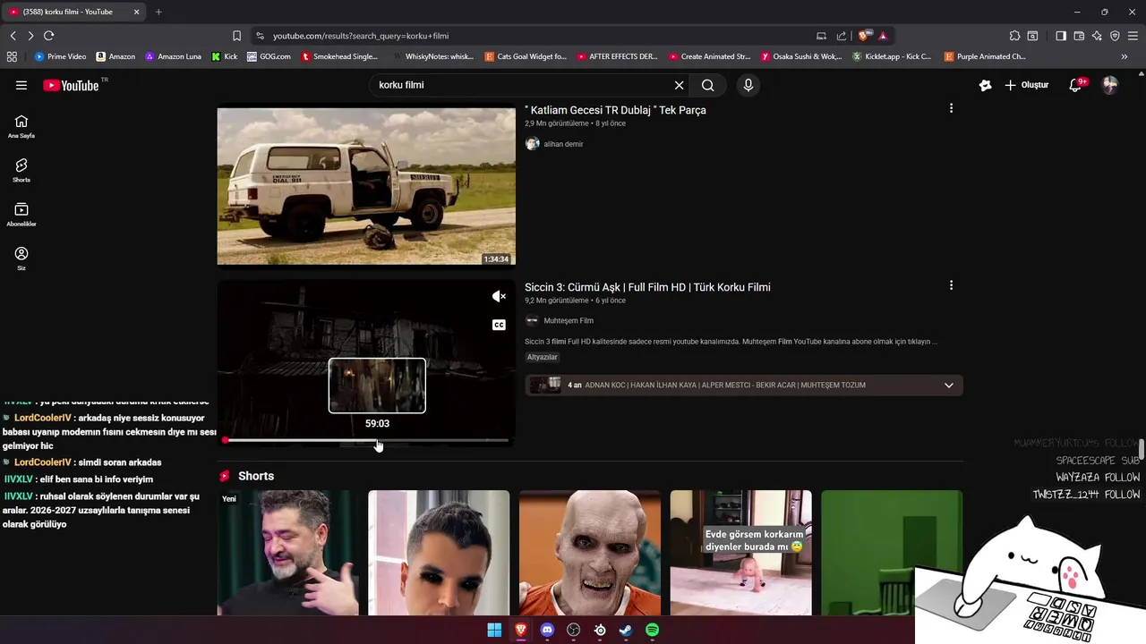Open the Short with the black-eyed man
The image size is (1146, 644).
439,553
